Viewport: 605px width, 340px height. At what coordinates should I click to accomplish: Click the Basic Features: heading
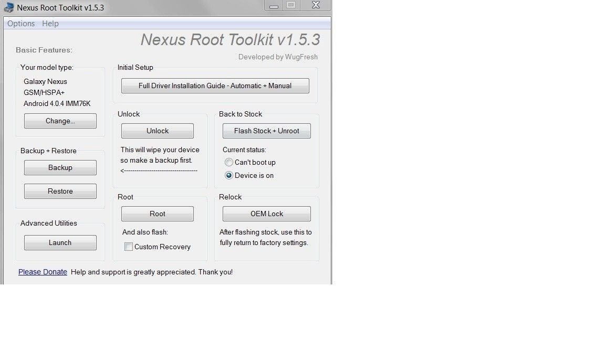coord(44,50)
